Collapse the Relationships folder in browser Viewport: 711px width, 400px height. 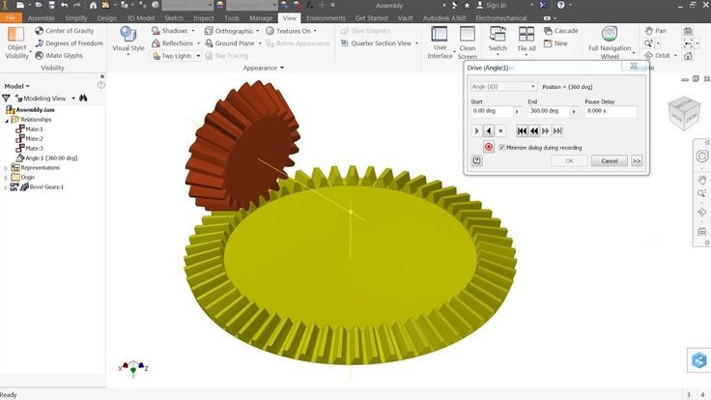pyautogui.click(x=6, y=120)
